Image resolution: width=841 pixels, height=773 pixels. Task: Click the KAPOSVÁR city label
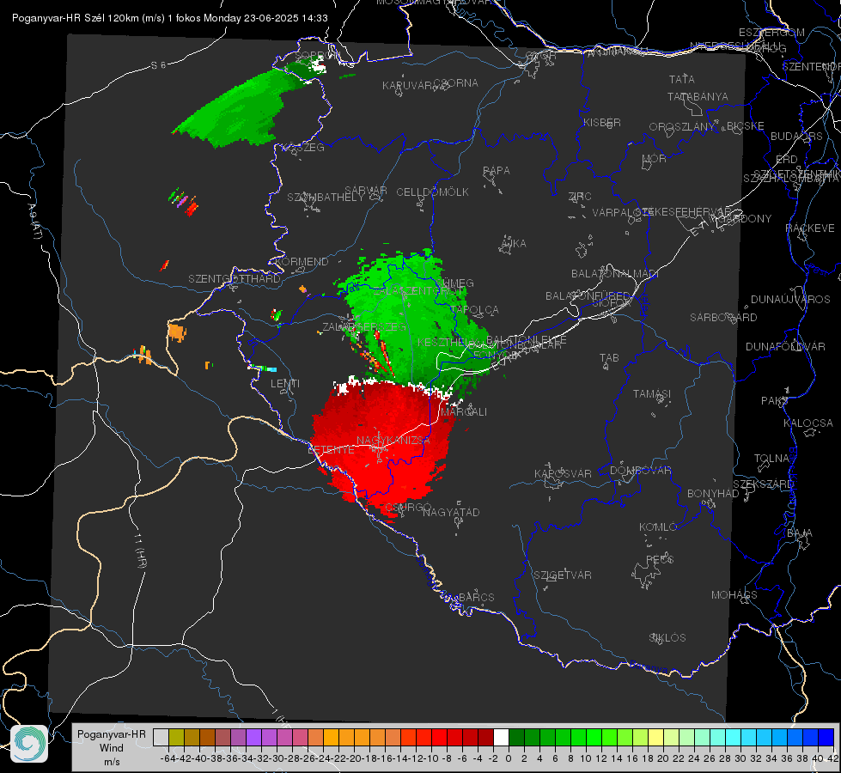tap(563, 473)
